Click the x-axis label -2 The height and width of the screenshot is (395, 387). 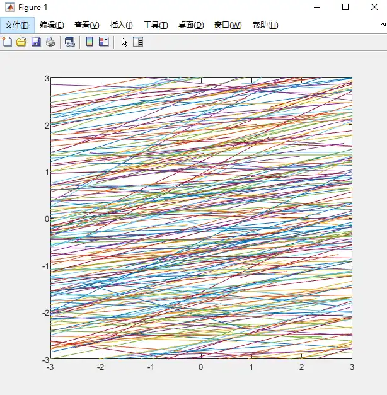tap(100, 367)
